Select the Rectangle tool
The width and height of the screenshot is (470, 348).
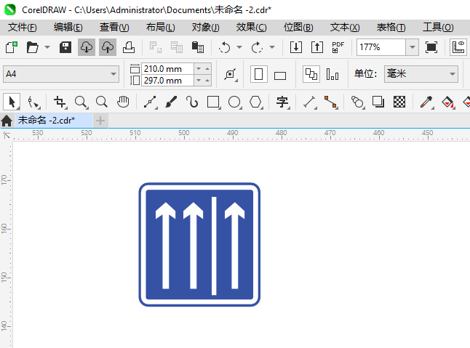(213, 102)
